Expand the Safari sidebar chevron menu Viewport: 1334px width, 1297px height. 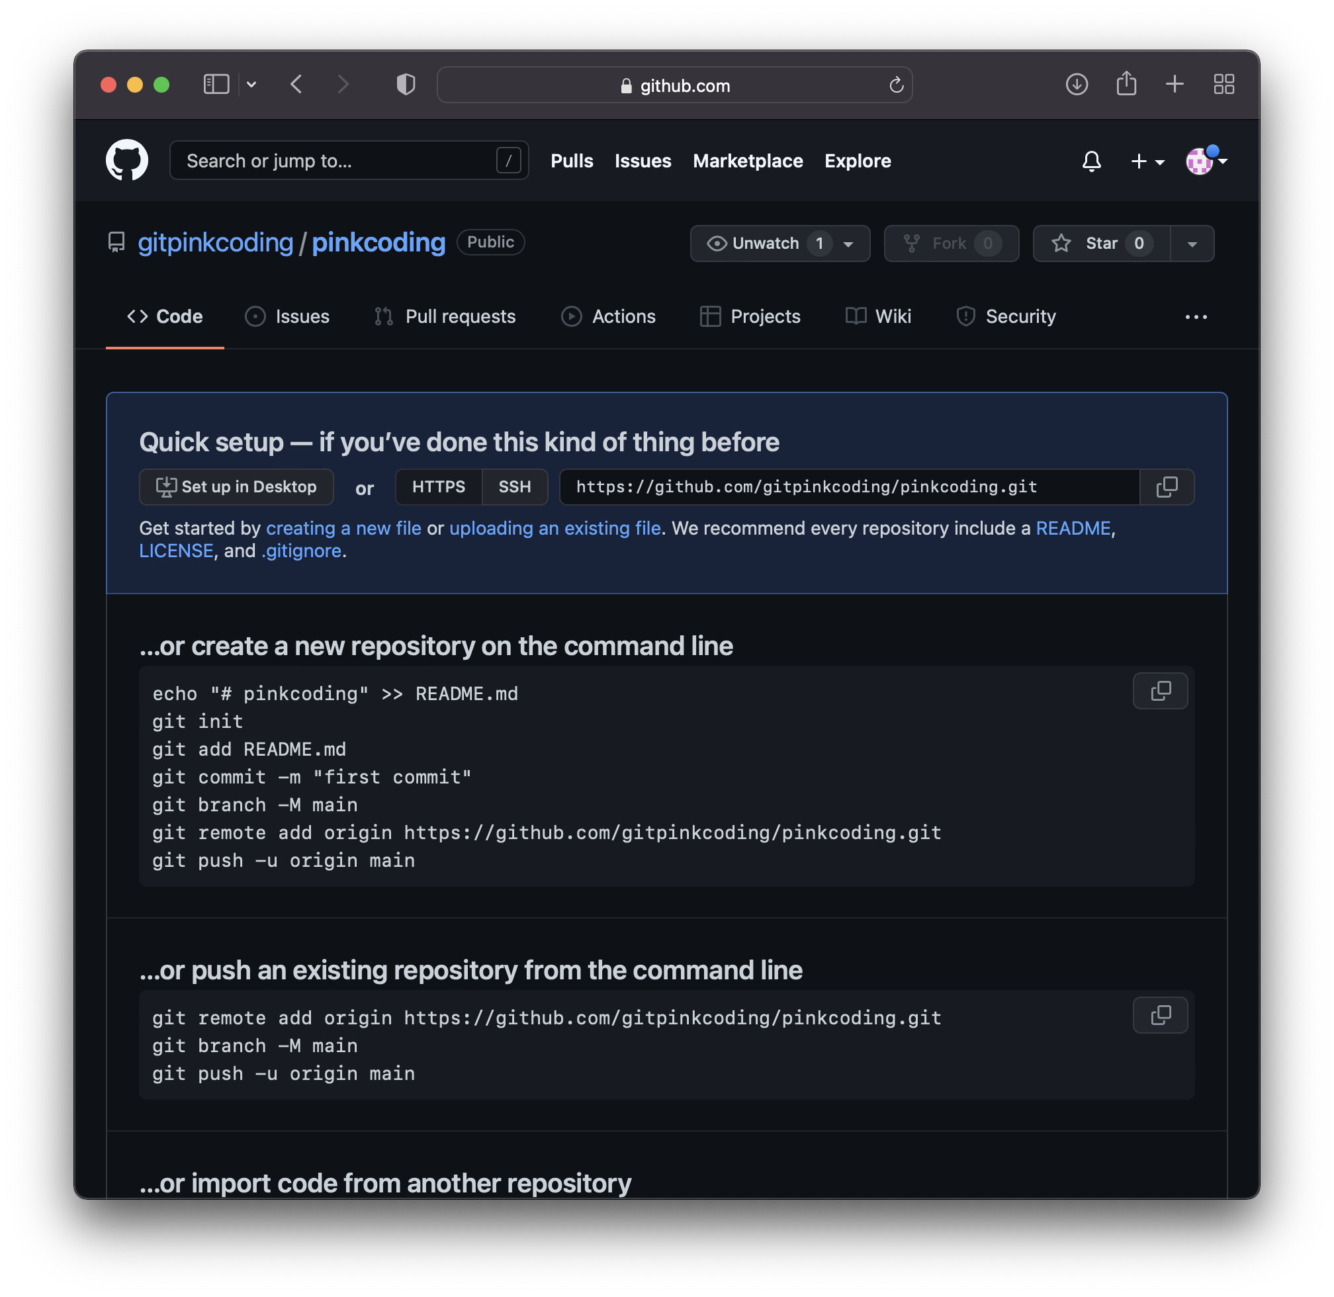[251, 85]
